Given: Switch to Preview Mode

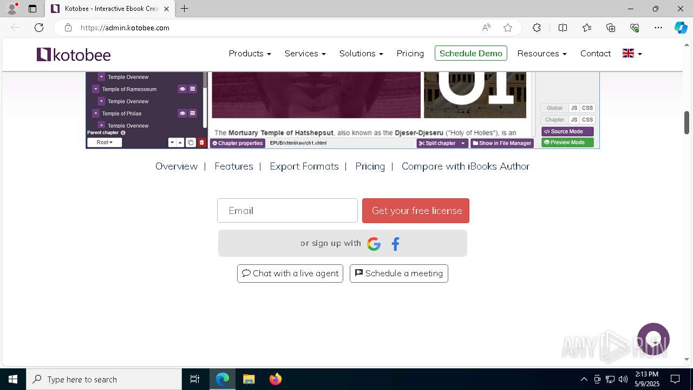Looking at the screenshot, I should [x=567, y=142].
